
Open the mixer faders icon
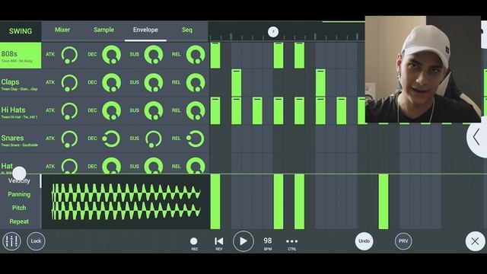click(x=11, y=241)
